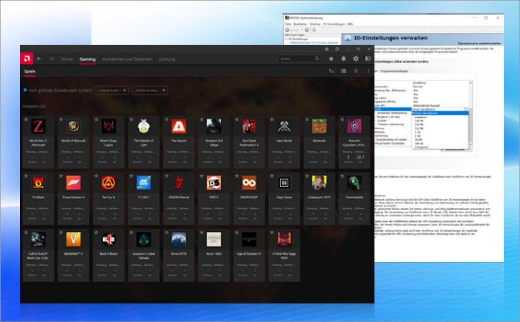Click the Globale Anzeige button

pos(150,90)
